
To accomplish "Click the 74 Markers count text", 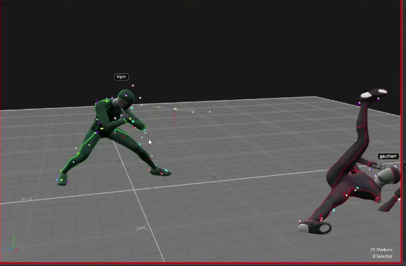I will click(381, 250).
